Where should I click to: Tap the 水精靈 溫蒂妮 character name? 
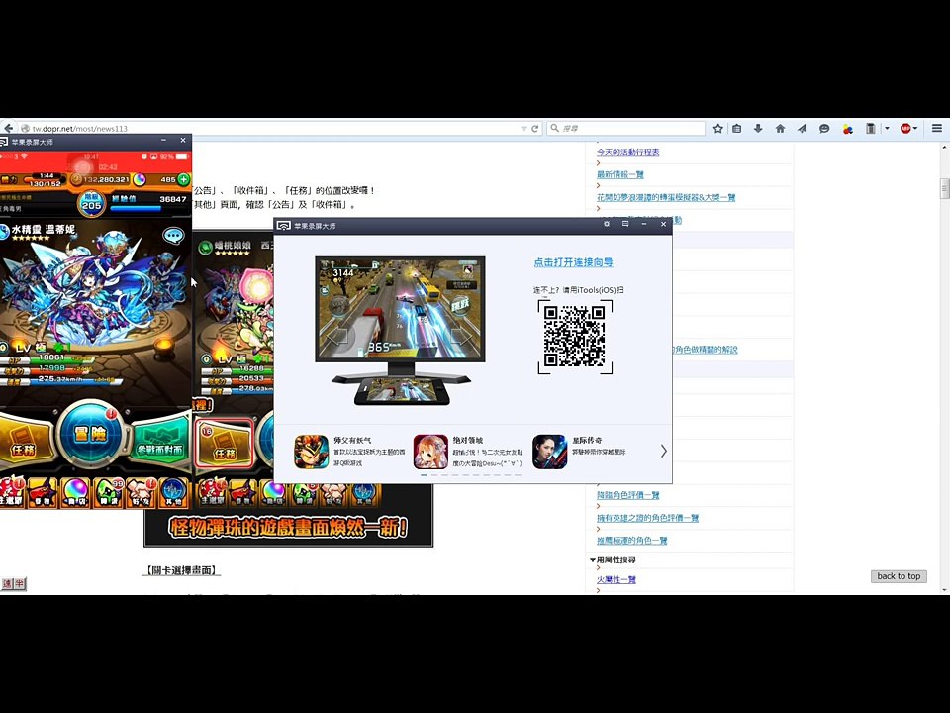43,229
